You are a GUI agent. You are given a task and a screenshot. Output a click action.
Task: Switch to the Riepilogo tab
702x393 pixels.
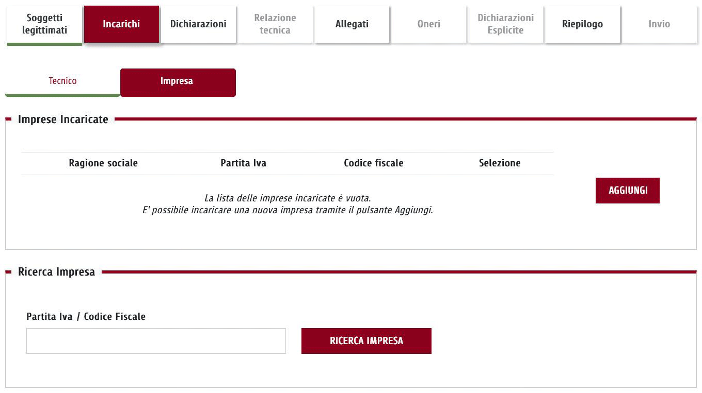coord(582,24)
